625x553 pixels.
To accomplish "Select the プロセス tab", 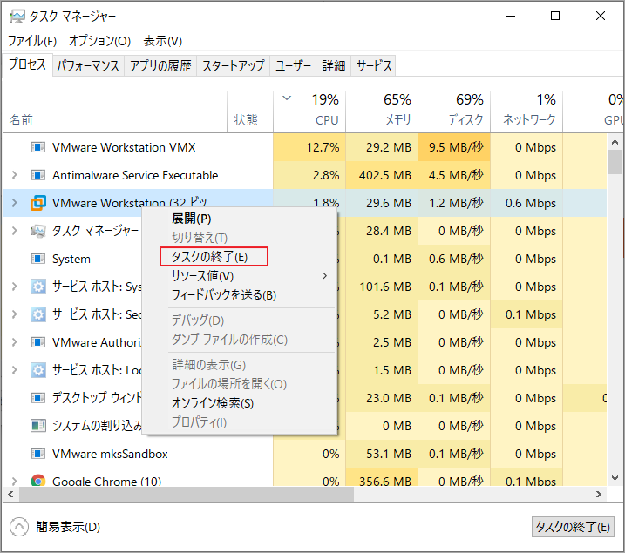I will (x=27, y=64).
